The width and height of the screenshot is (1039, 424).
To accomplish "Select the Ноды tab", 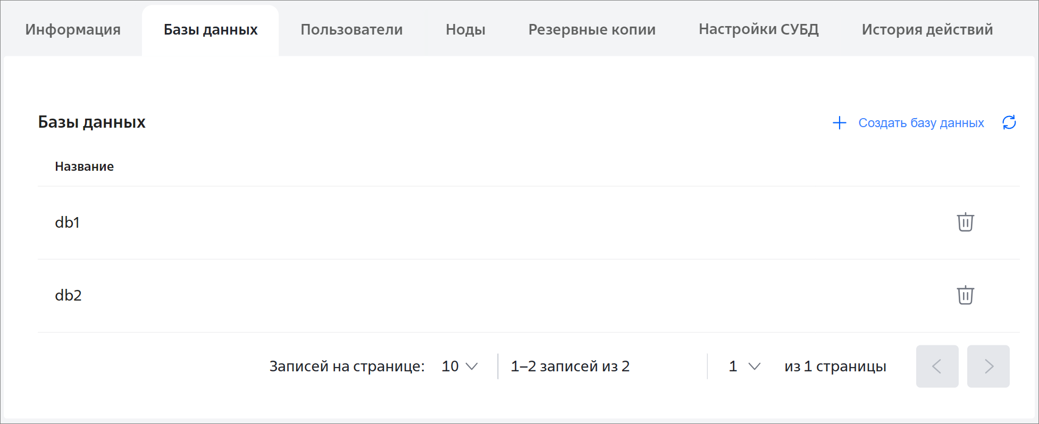I will pos(465,29).
